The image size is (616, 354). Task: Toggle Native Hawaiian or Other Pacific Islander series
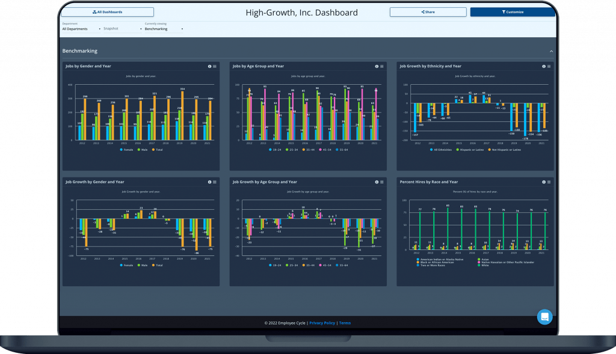click(x=506, y=262)
